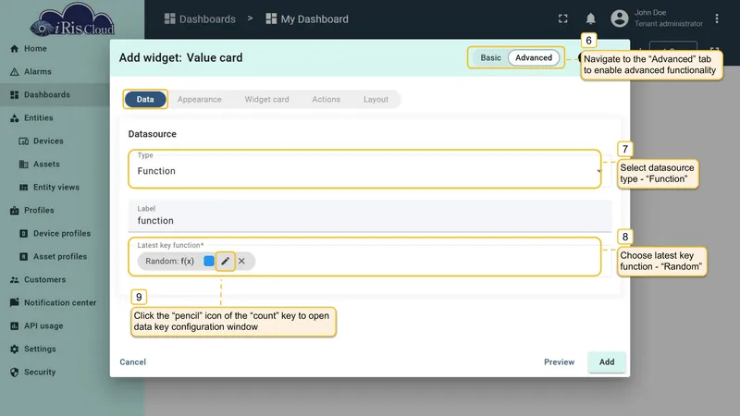The height and width of the screenshot is (416, 740).
Task: Switch to the Widget card tab
Action: pyautogui.click(x=266, y=100)
